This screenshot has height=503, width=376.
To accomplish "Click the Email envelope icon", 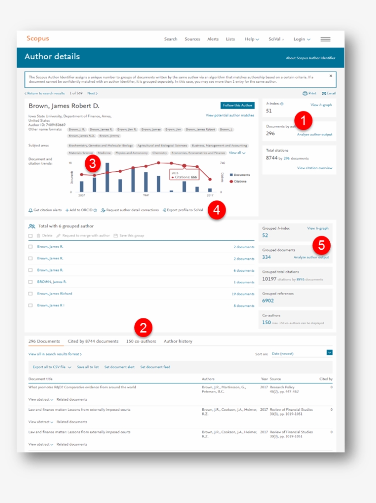I will point(324,93).
